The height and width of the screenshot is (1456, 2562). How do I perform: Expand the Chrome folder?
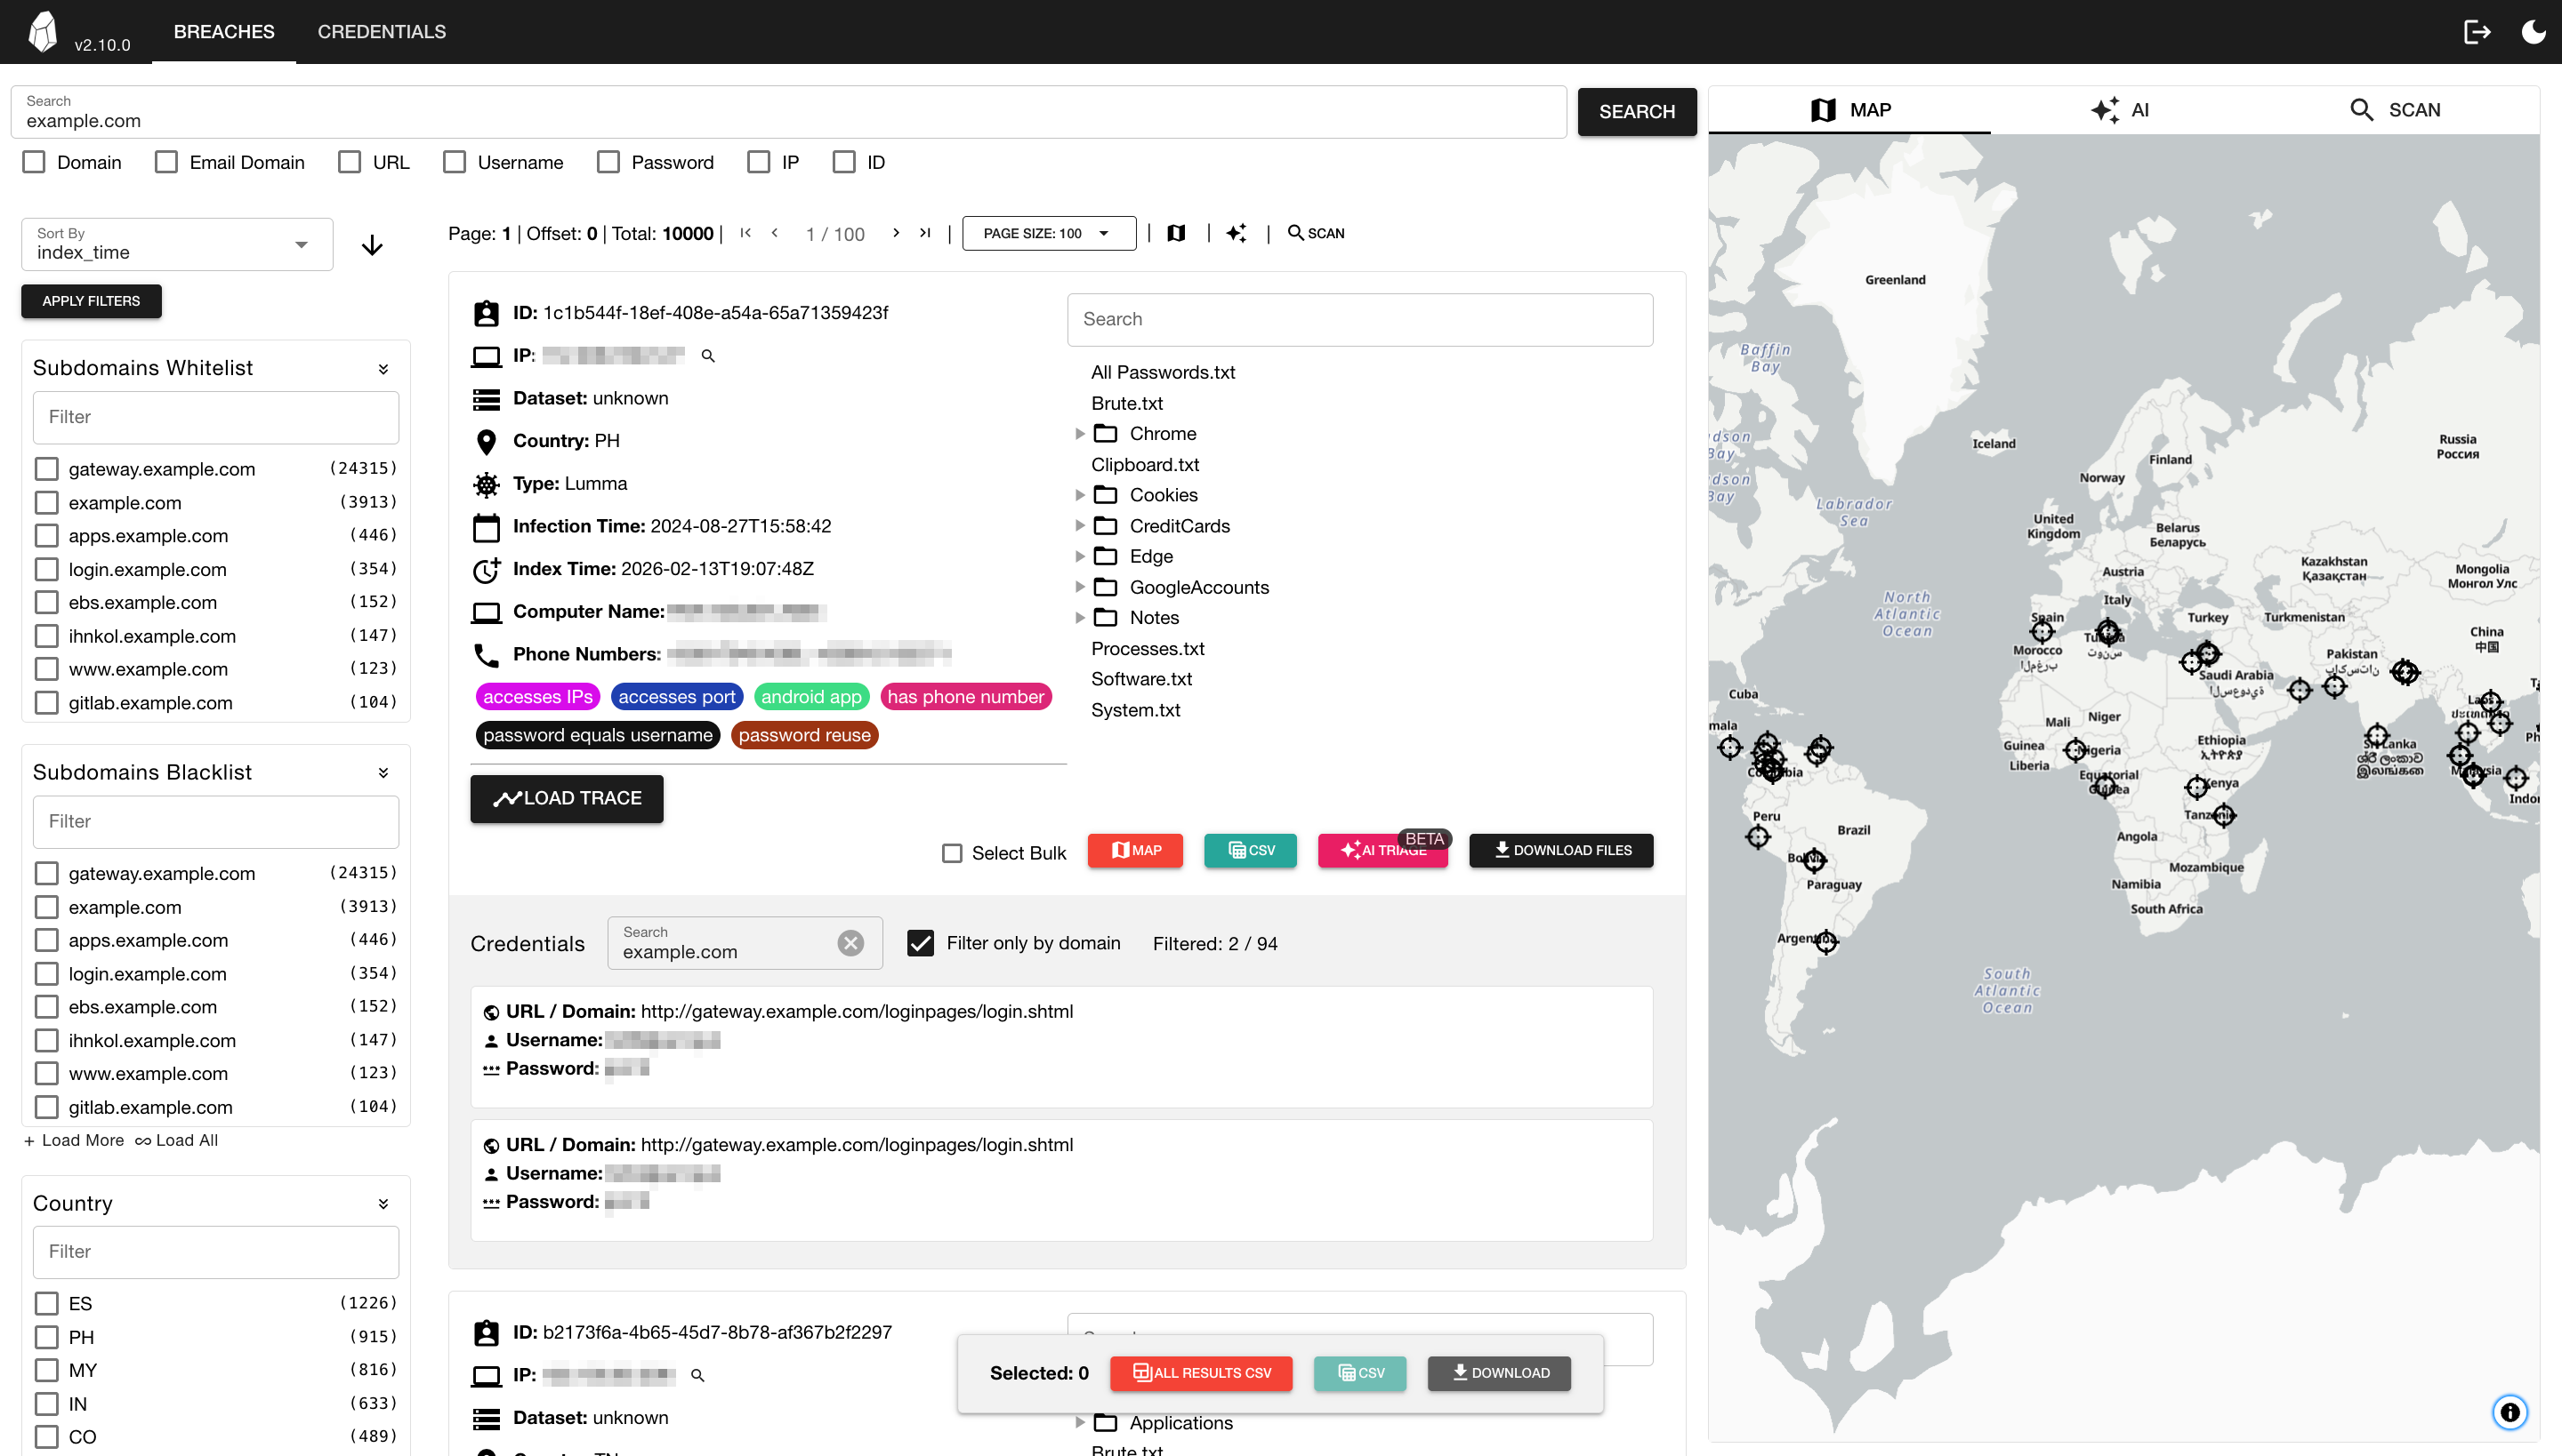[1080, 434]
